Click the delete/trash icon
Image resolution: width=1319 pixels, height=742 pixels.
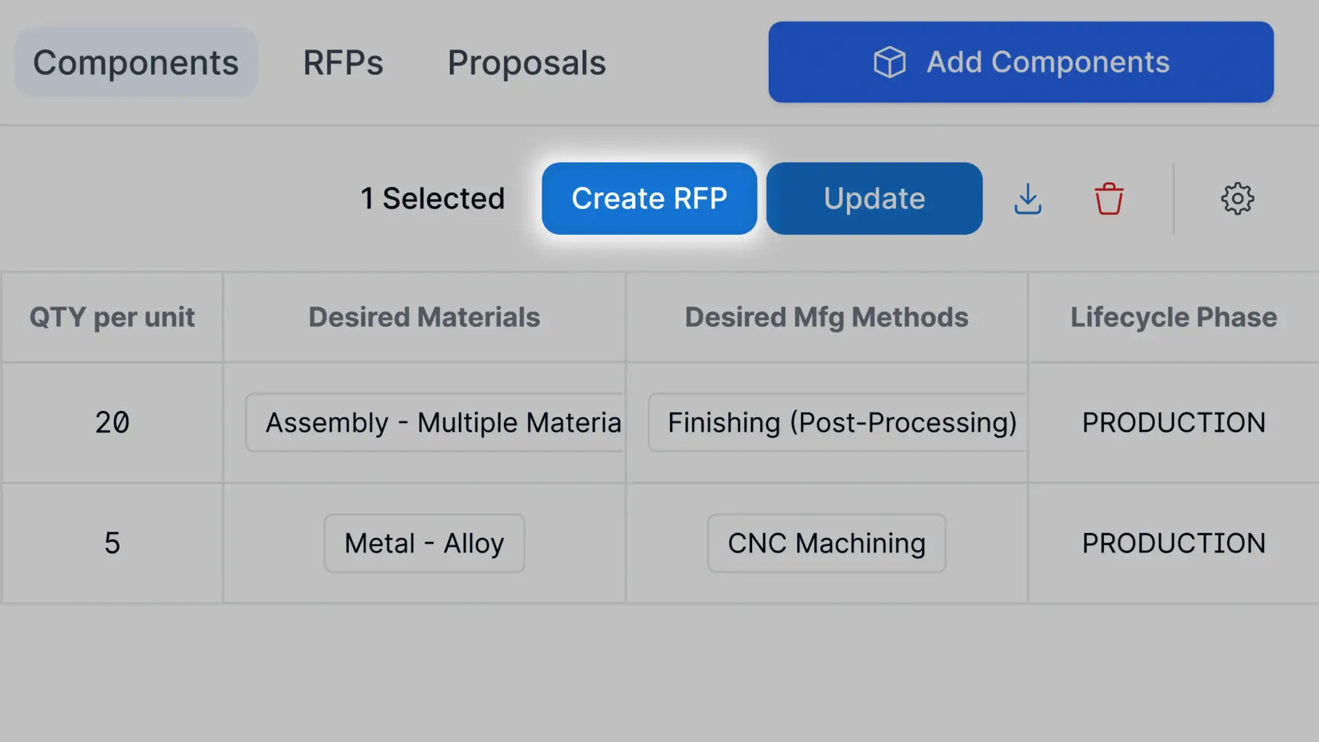[1108, 197]
